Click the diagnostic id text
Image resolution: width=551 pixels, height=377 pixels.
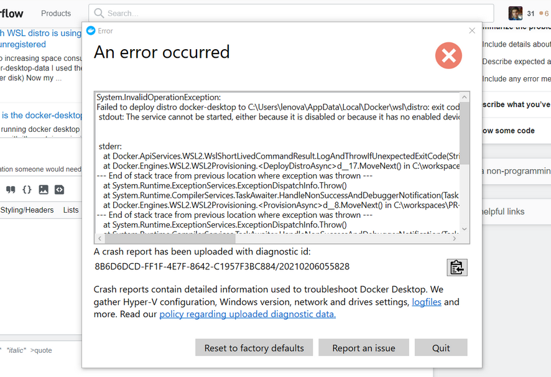point(222,266)
